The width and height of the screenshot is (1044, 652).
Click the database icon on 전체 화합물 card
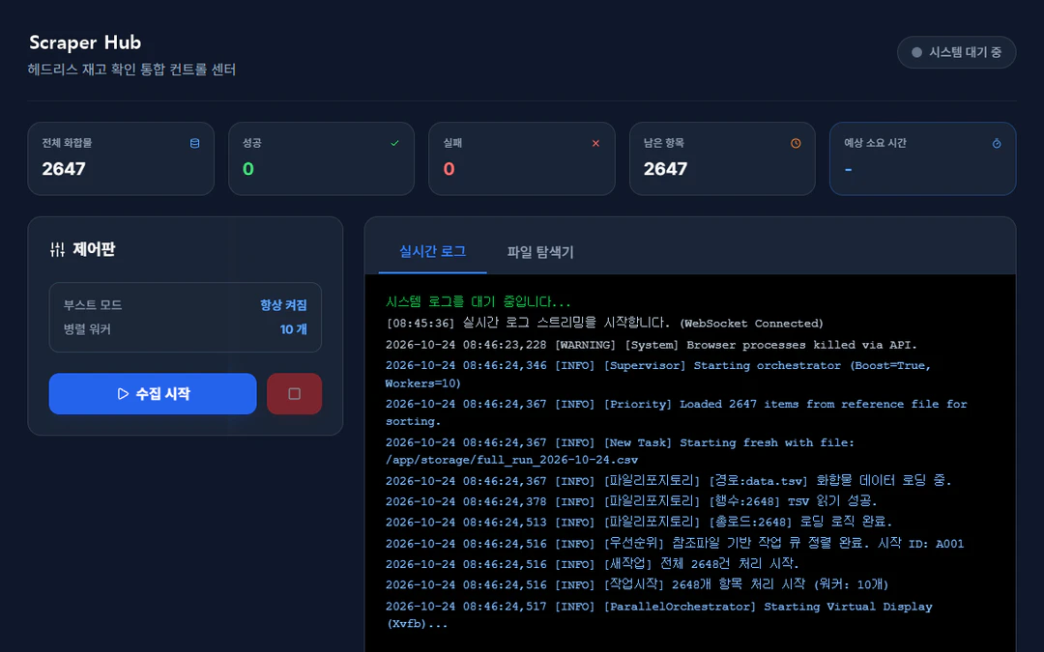coord(194,143)
